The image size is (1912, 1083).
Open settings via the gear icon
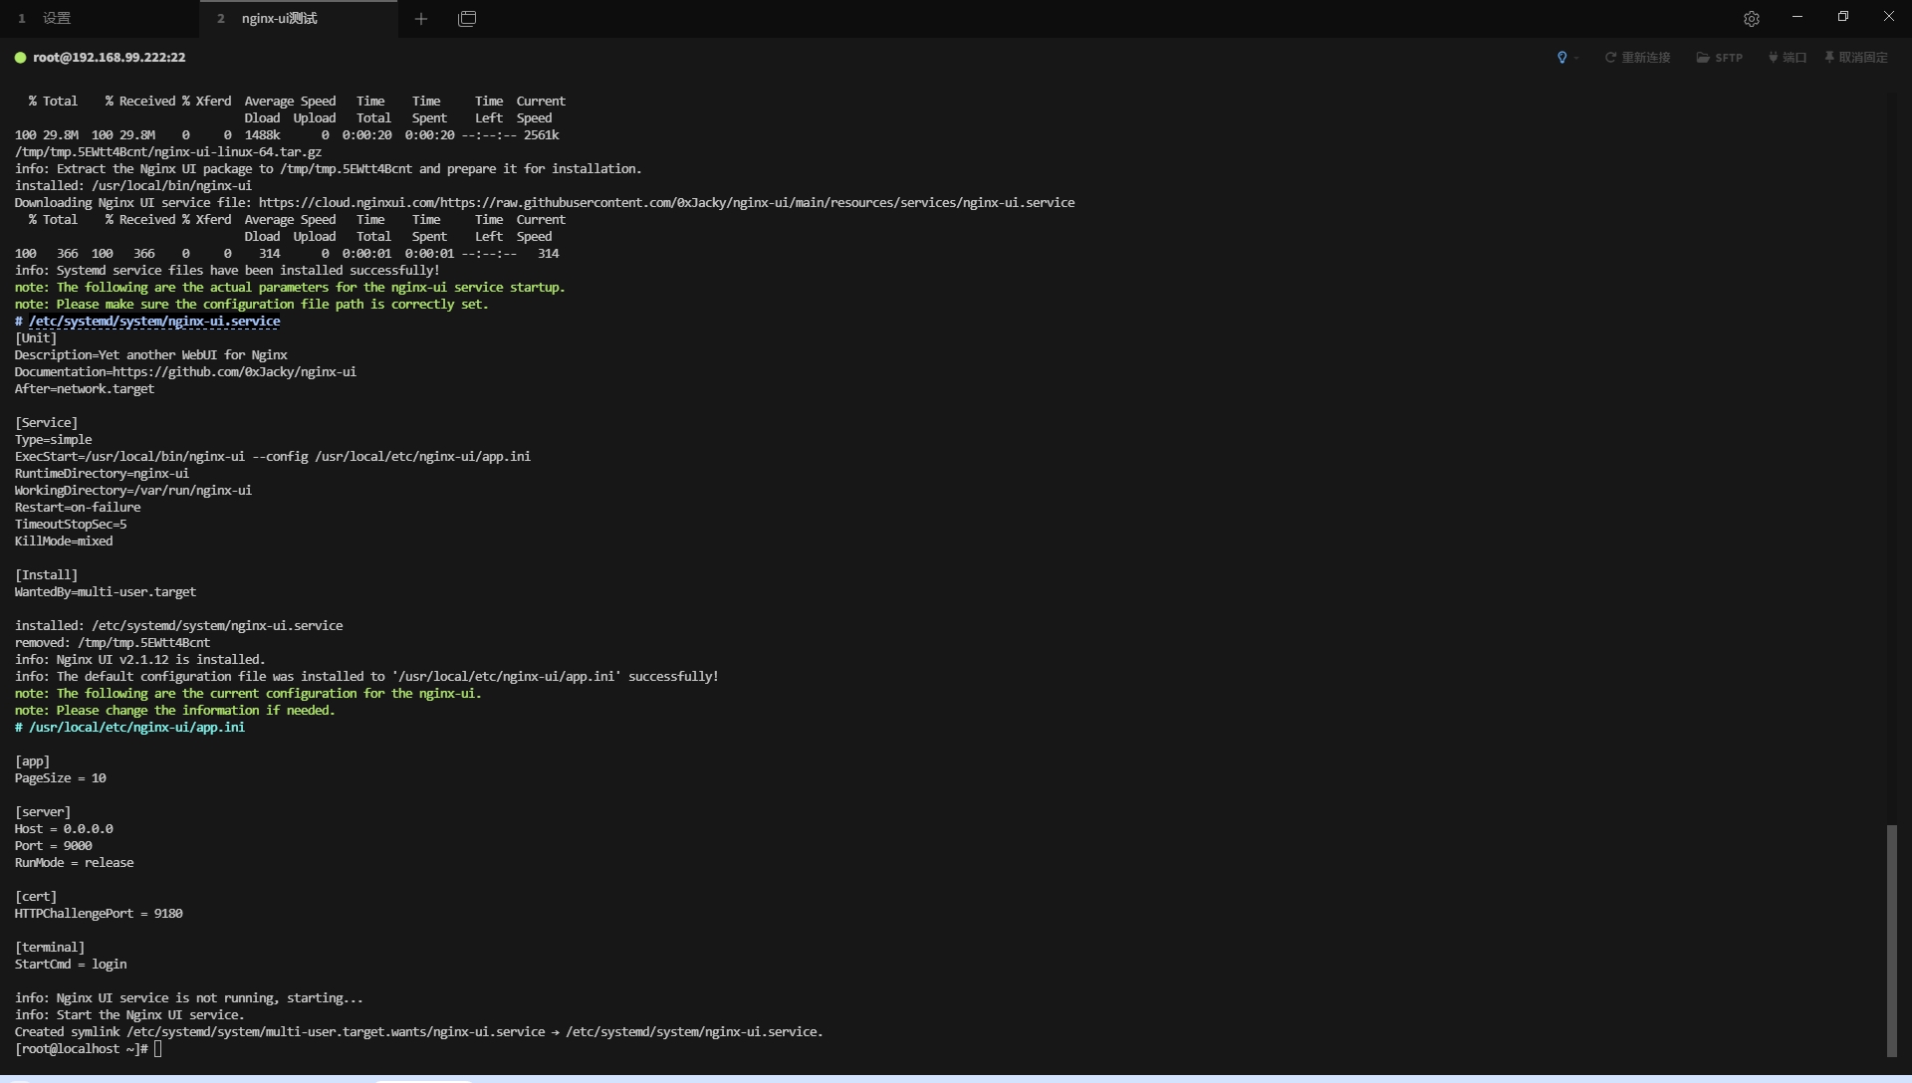tap(1752, 18)
